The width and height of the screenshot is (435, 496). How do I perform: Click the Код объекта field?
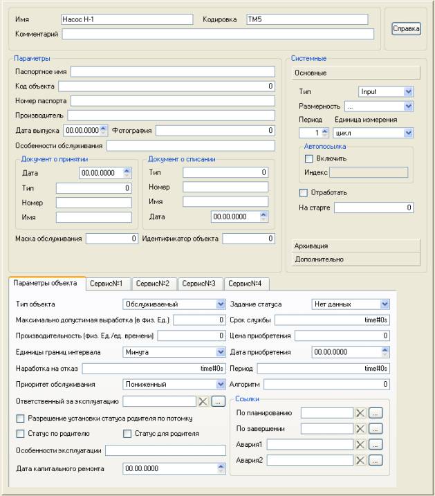tap(167, 86)
